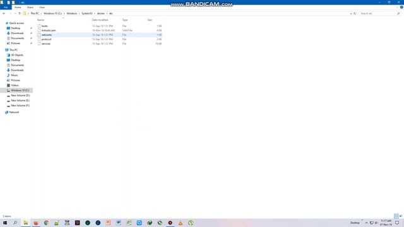
Task: Click the hosts file icon
Action: tap(39, 26)
